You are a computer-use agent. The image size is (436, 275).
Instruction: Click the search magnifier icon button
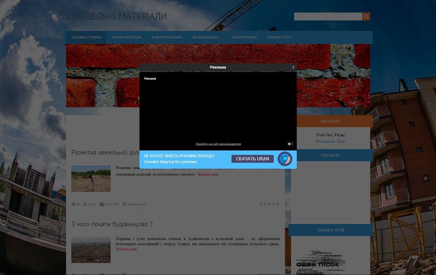coord(366,17)
